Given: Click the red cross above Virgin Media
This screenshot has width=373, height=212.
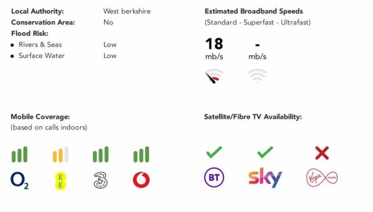Looking at the screenshot, I should pos(322,153).
